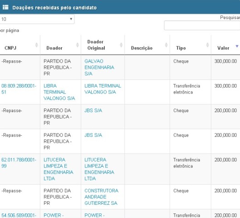Click the Valor column header text
Image resolution: width=240 pixels, height=218 pixels.
tap(223, 48)
